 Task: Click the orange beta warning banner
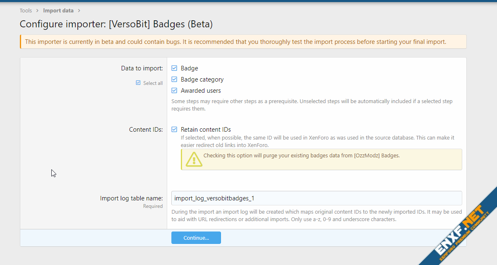(x=243, y=42)
